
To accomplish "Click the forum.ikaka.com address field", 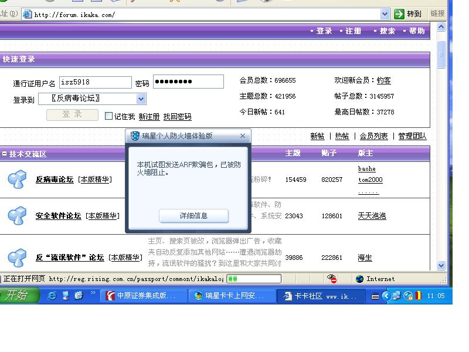I will 206,14.
